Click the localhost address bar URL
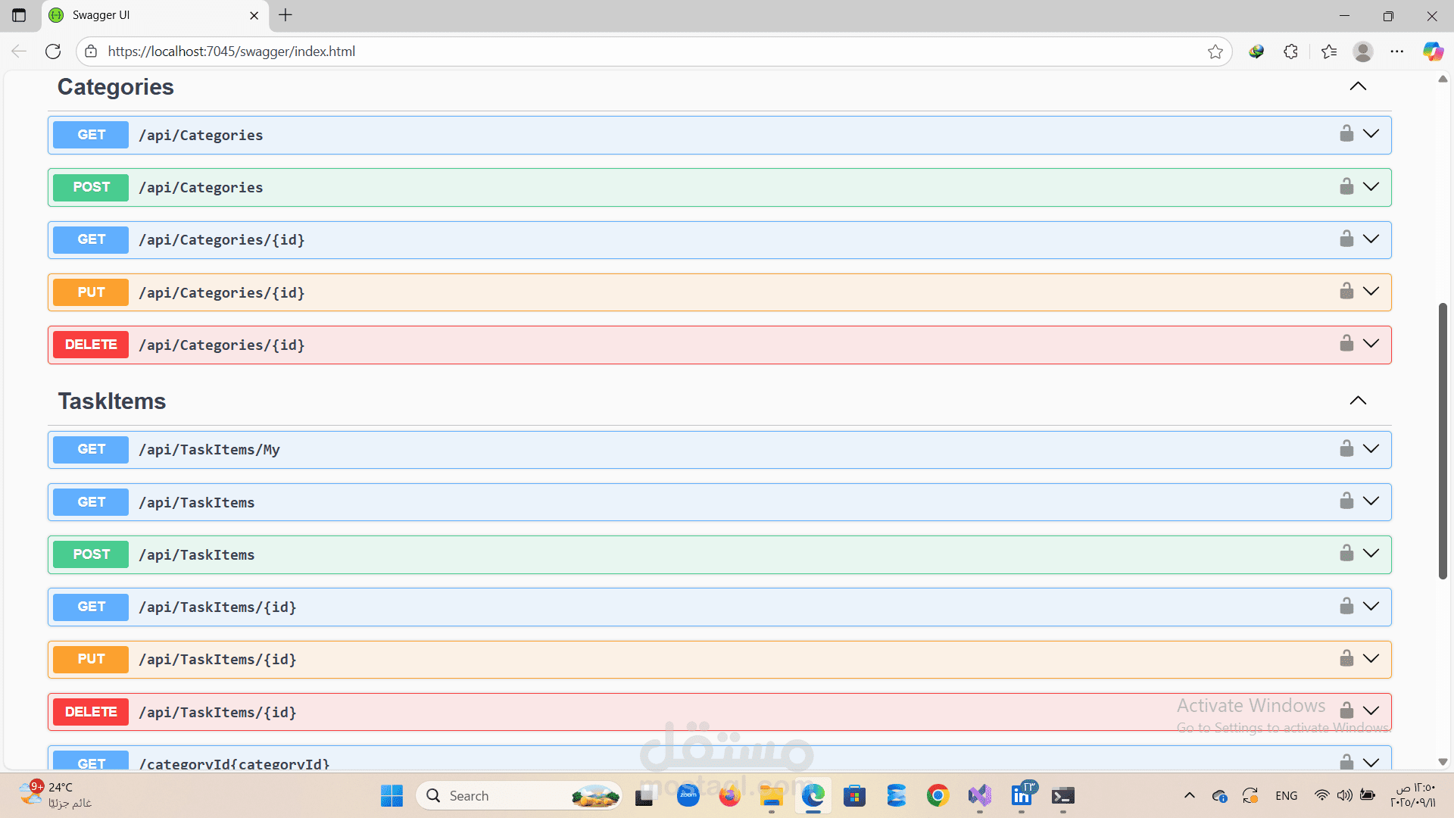This screenshot has width=1454, height=818. tap(232, 52)
